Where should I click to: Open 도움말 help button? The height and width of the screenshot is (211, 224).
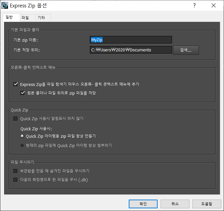pos(207,204)
